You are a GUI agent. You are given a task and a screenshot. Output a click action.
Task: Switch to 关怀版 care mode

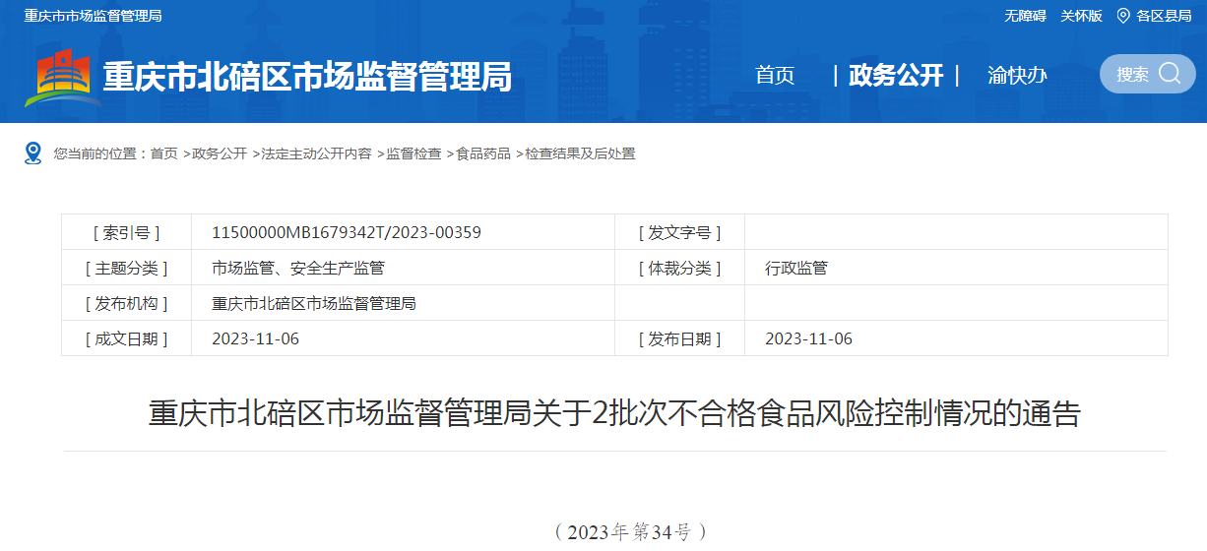pyautogui.click(x=1081, y=16)
